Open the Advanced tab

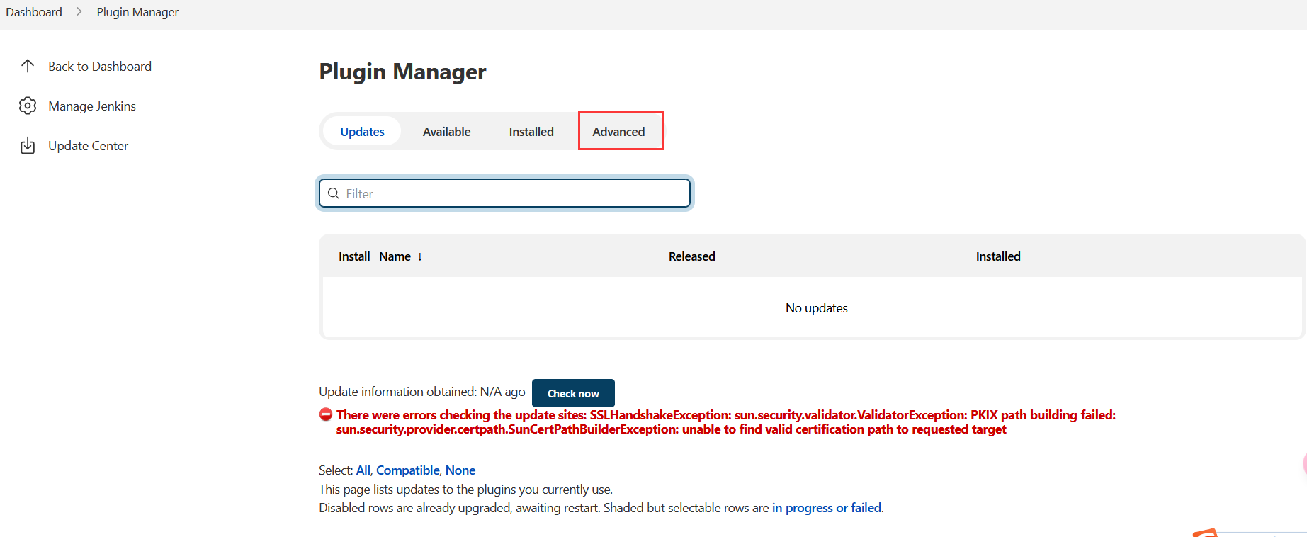(618, 131)
